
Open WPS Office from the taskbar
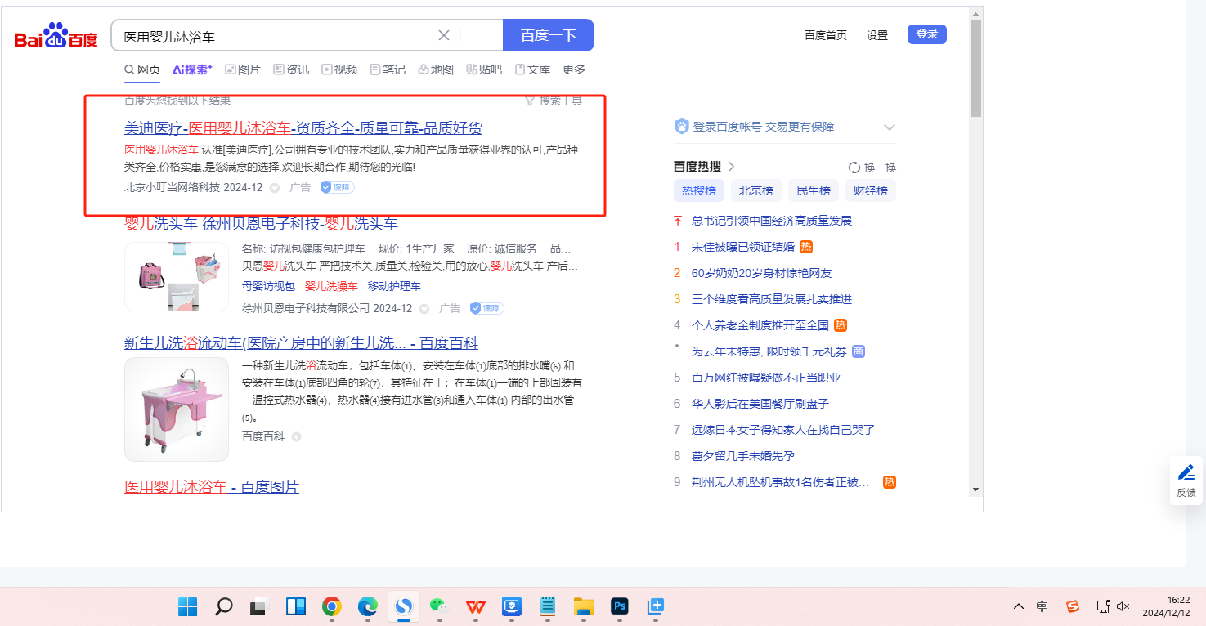tap(475, 606)
